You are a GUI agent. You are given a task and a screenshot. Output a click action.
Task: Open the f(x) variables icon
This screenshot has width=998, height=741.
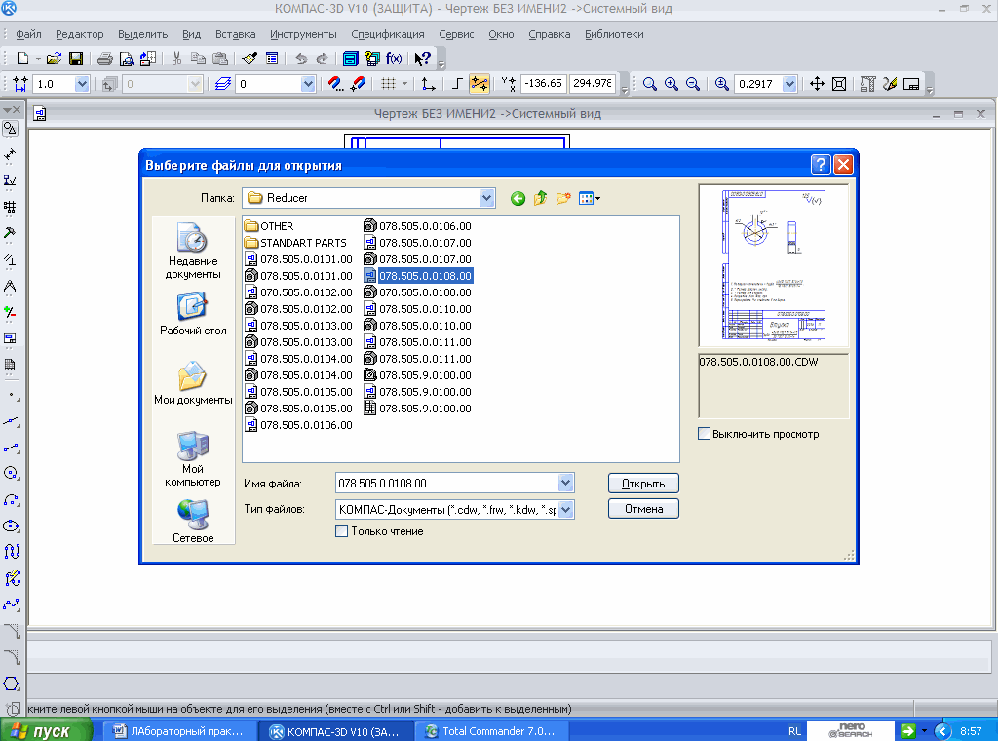(394, 58)
